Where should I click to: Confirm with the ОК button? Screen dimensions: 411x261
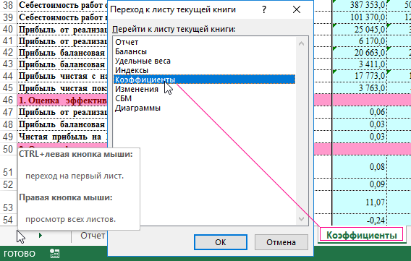tap(221, 242)
